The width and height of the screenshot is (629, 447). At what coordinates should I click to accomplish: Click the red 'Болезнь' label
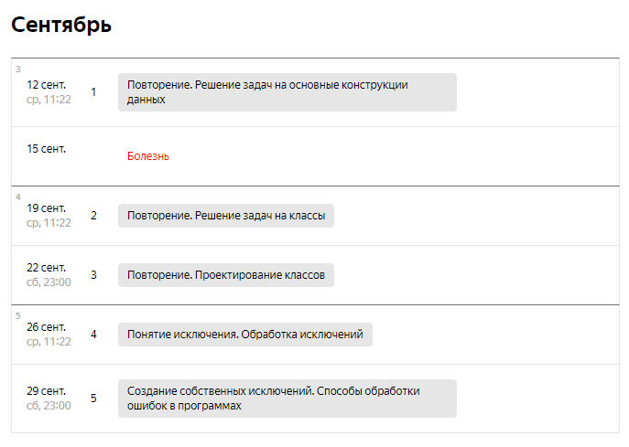point(148,156)
